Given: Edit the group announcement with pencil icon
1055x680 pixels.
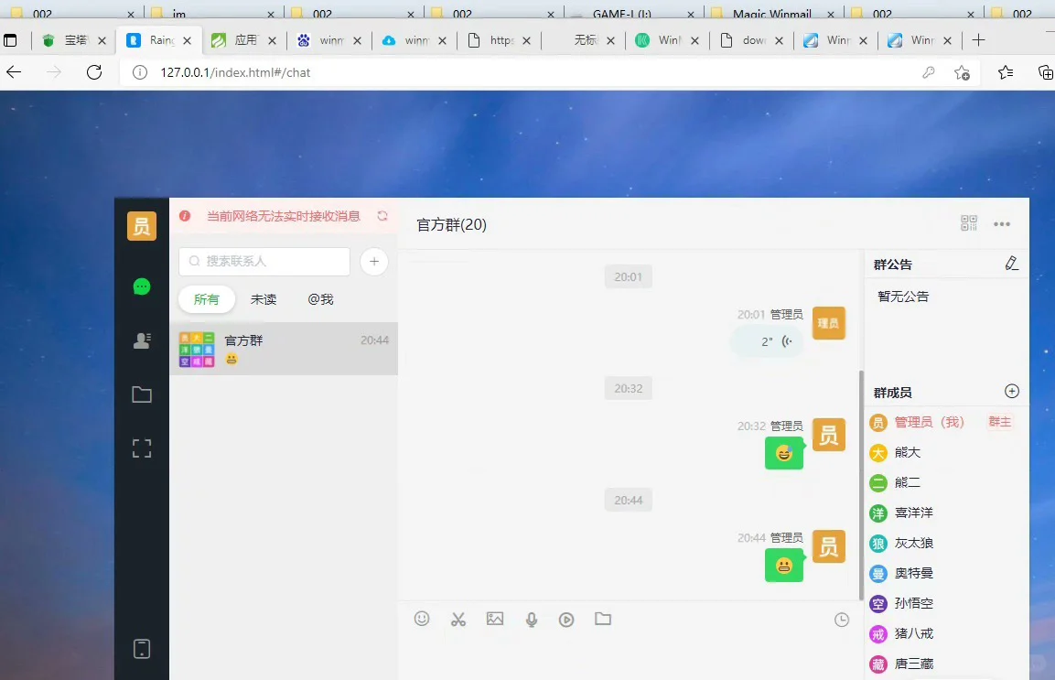Looking at the screenshot, I should pyautogui.click(x=1012, y=264).
